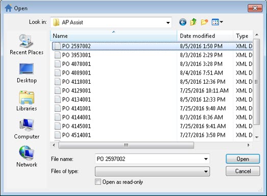Viewport: 267px width, 196px height.
Task: Select file icon of PO 4118001
Action: pos(58,82)
